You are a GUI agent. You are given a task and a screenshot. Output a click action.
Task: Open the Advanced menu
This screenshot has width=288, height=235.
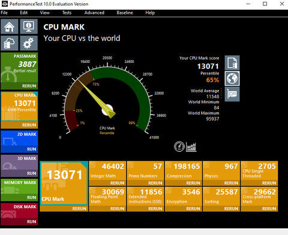pyautogui.click(x=94, y=13)
